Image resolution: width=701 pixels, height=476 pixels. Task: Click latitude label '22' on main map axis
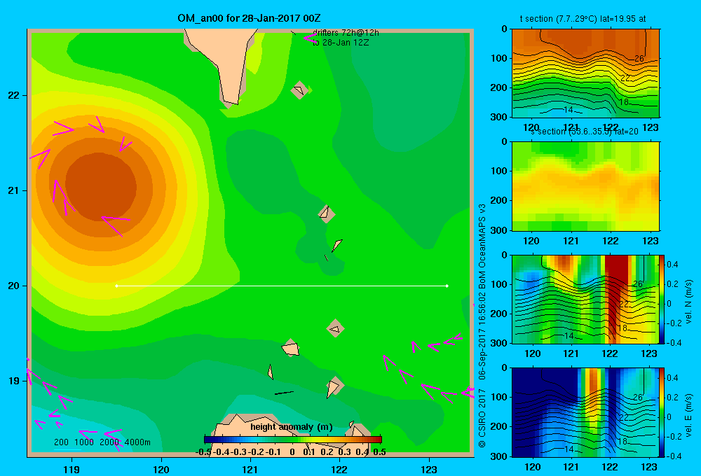(13, 95)
